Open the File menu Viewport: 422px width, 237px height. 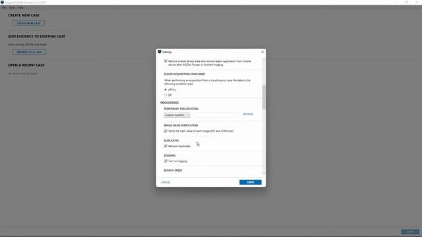point(4,7)
